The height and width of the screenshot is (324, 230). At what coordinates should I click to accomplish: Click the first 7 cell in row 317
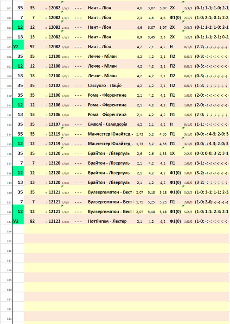tap(21, 163)
